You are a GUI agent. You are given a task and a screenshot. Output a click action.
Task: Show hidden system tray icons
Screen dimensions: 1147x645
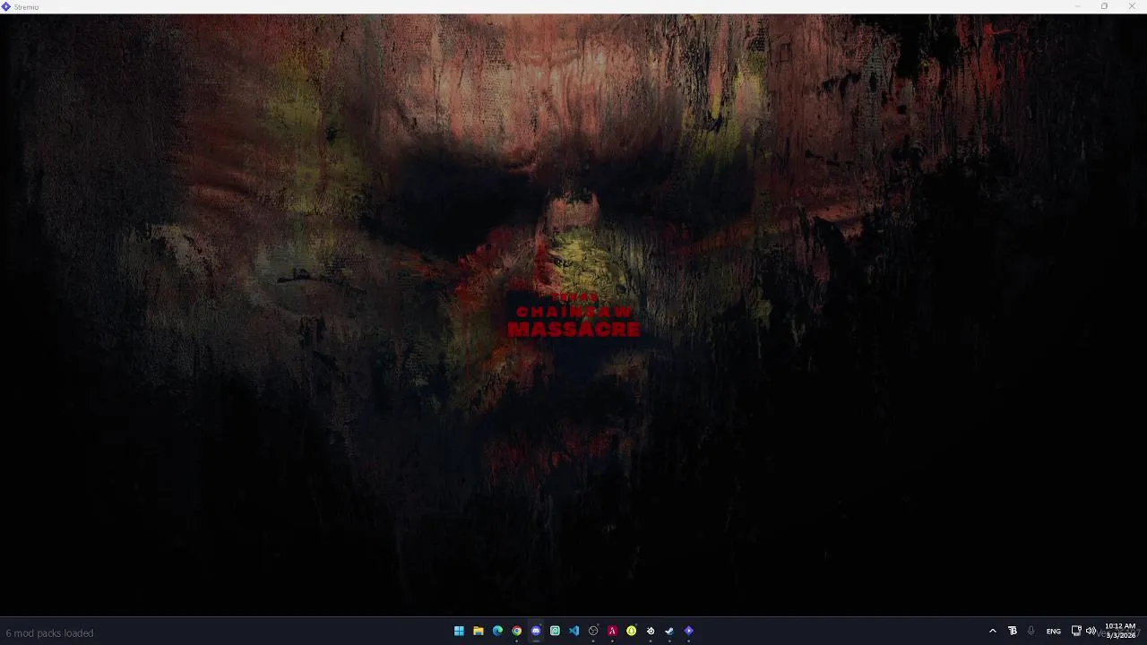click(992, 631)
